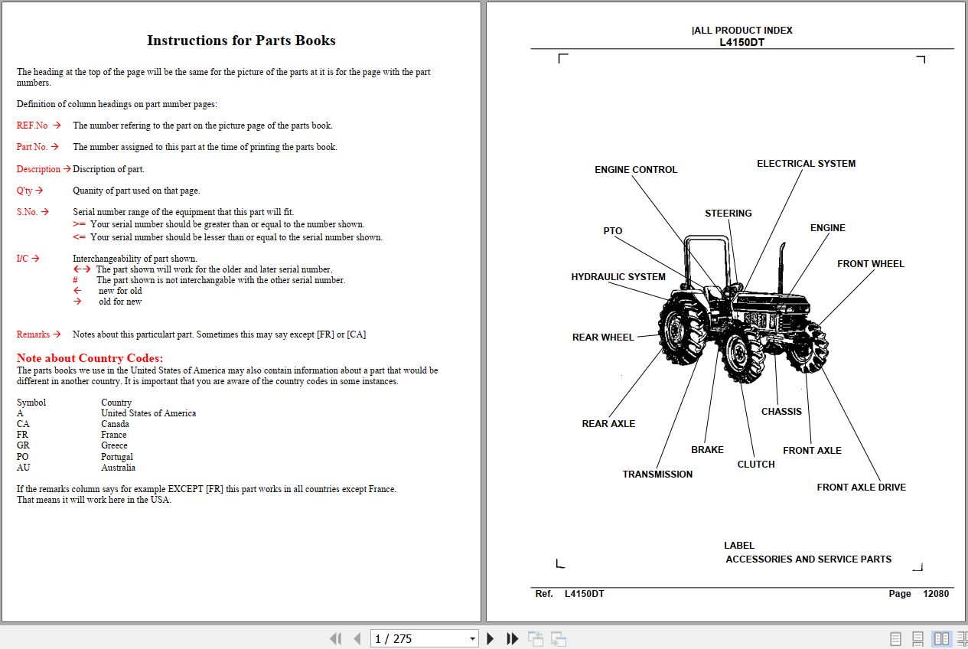The height and width of the screenshot is (649, 968).
Task: Click Greece in the country table
Action: pyautogui.click(x=114, y=445)
